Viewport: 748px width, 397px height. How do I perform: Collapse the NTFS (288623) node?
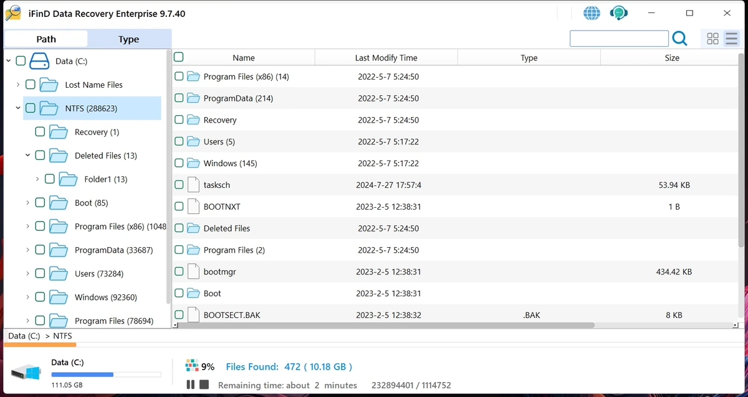tap(18, 108)
